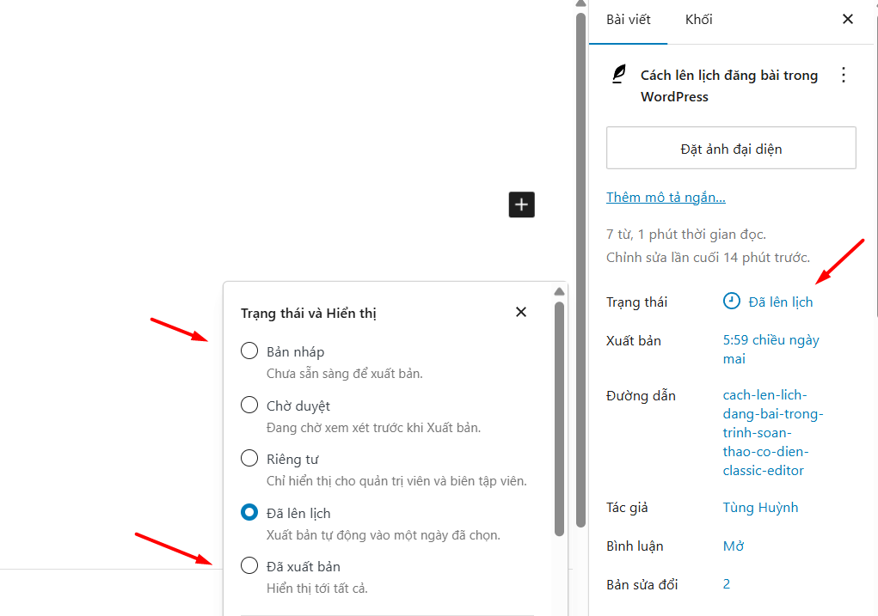The height and width of the screenshot is (616, 878).
Task: Switch to the Khối tab
Action: pos(699,20)
